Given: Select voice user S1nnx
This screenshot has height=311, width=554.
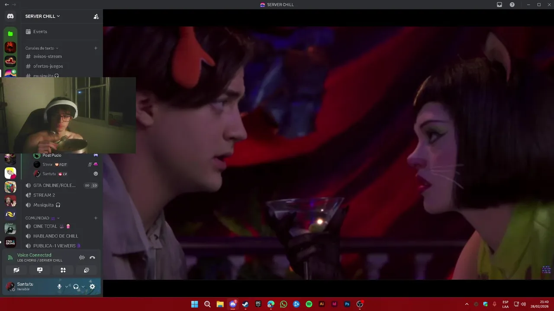Looking at the screenshot, I should pyautogui.click(x=65, y=165).
